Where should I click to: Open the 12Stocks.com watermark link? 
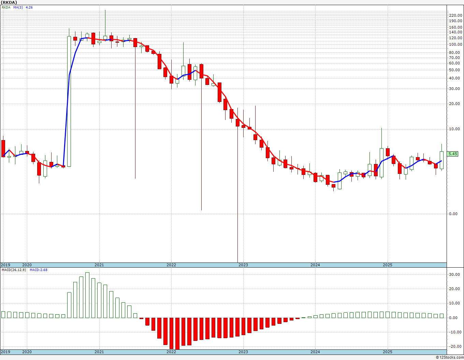click(x=449, y=357)
